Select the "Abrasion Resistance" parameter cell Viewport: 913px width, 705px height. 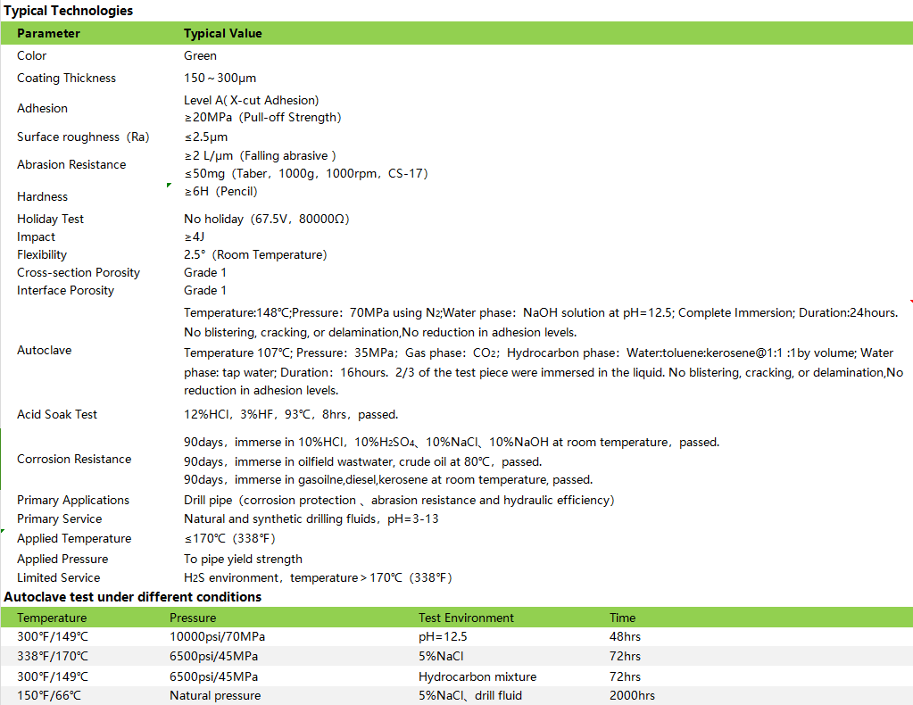pos(71,164)
